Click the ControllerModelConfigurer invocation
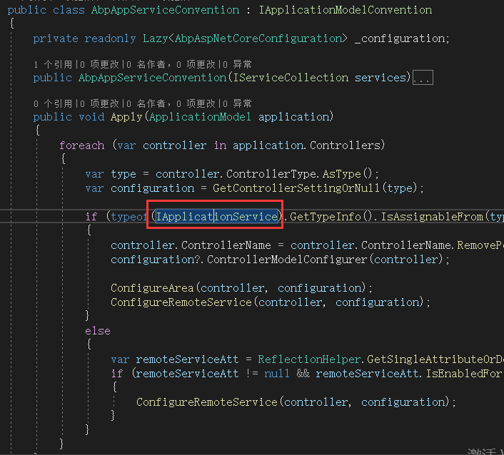The width and height of the screenshot is (504, 455). tap(287, 260)
